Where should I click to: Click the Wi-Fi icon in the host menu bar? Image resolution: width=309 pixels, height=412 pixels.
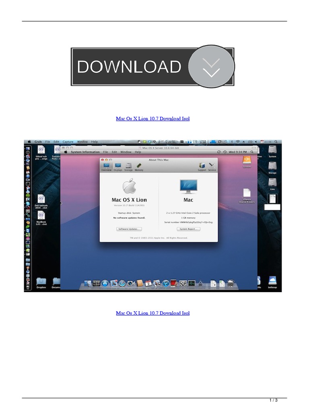(x=238, y=142)
